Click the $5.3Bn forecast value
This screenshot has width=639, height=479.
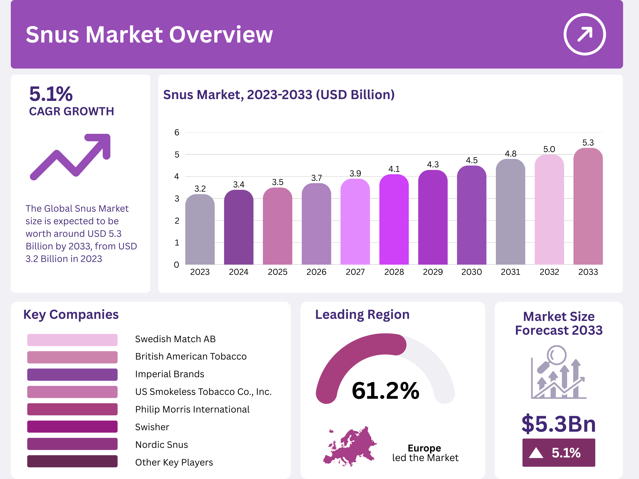pyautogui.click(x=558, y=424)
